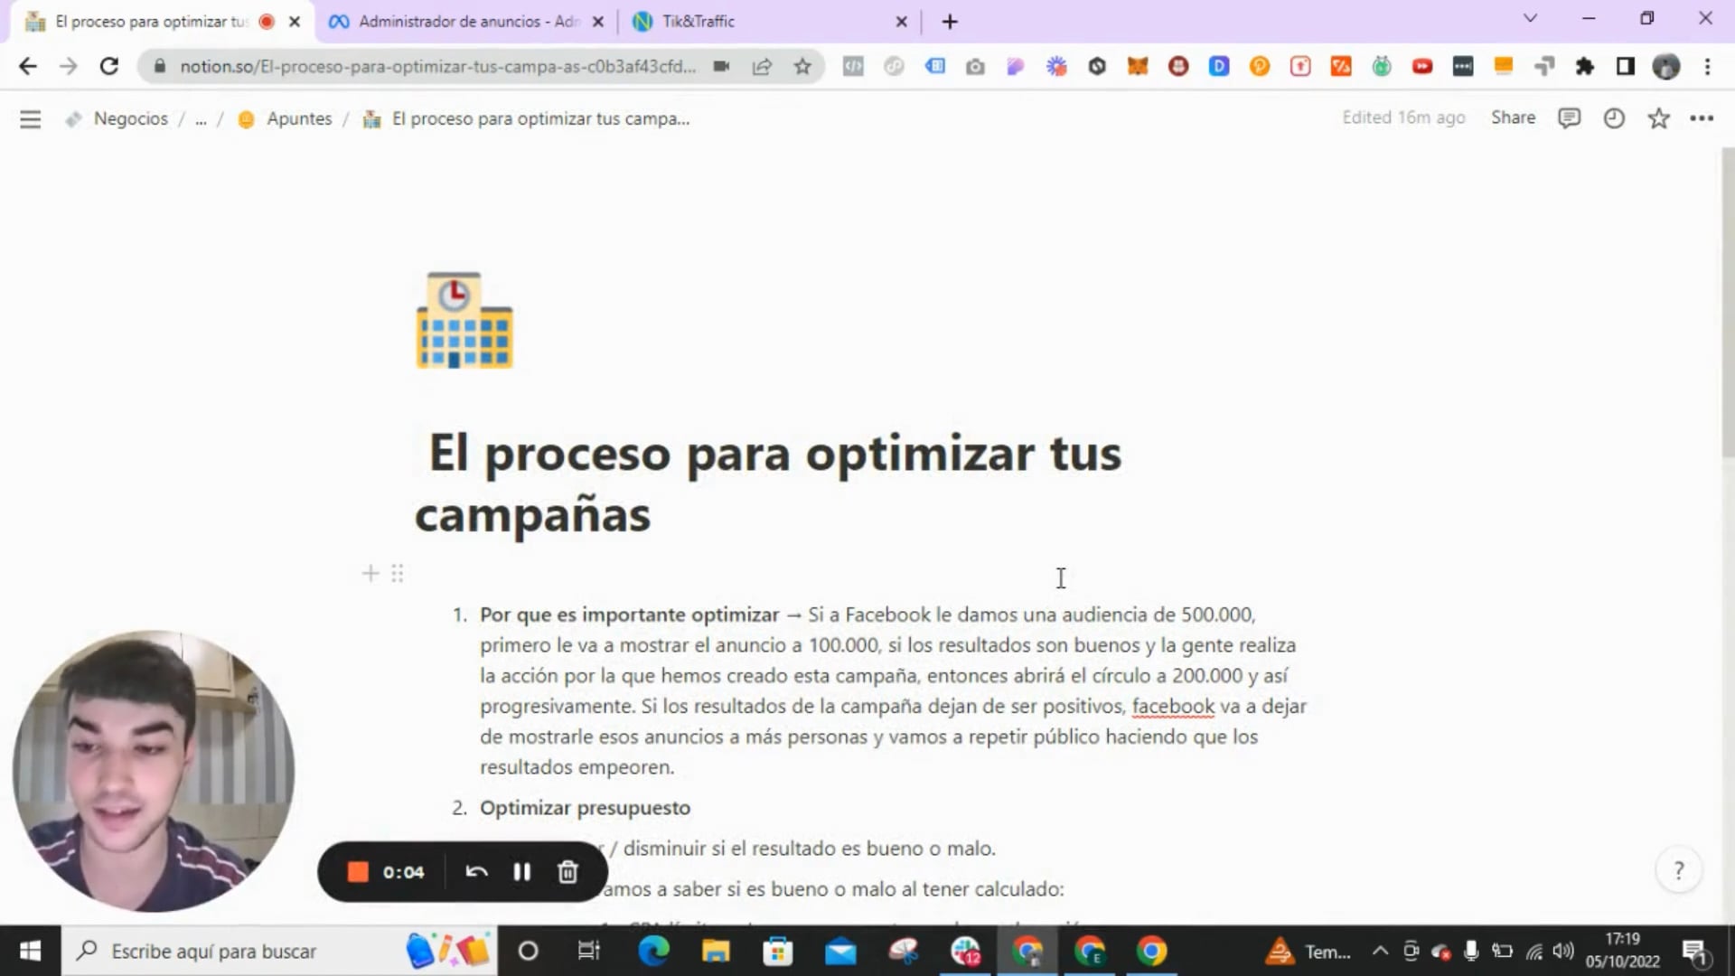Click the Share button

tap(1513, 117)
